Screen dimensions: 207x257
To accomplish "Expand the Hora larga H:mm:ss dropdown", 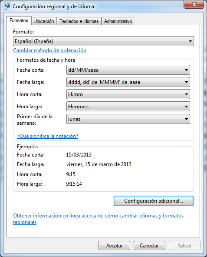I will click(128, 107).
